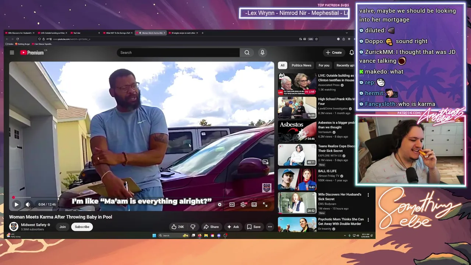471x265 pixels.
Task: Open the YouTube hamburger guide menu
Action: tap(12, 53)
